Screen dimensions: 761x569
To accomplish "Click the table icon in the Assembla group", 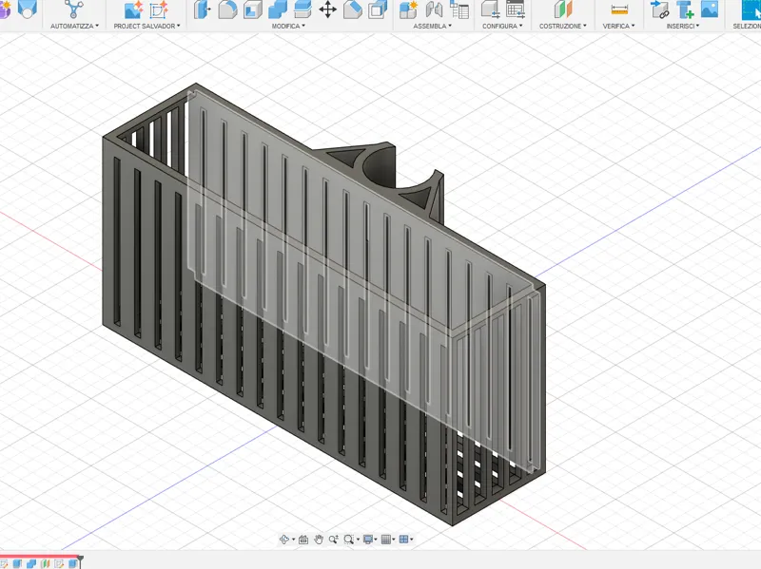I will click(459, 9).
